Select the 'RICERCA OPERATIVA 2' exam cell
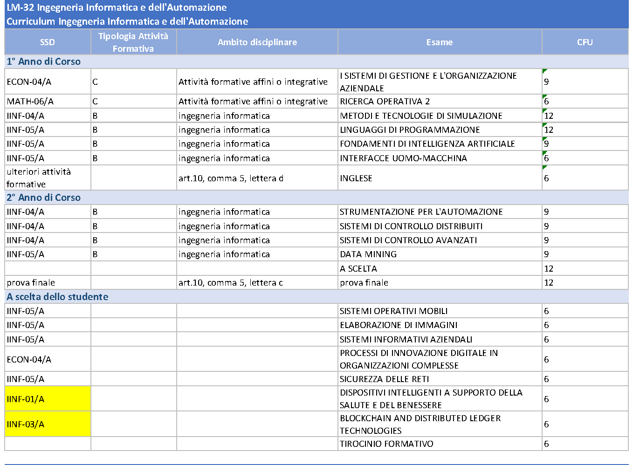This screenshot has width=633, height=465. coord(440,101)
